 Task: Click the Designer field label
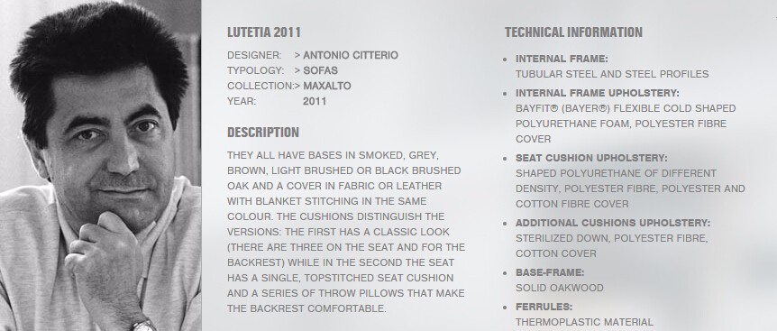253,55
